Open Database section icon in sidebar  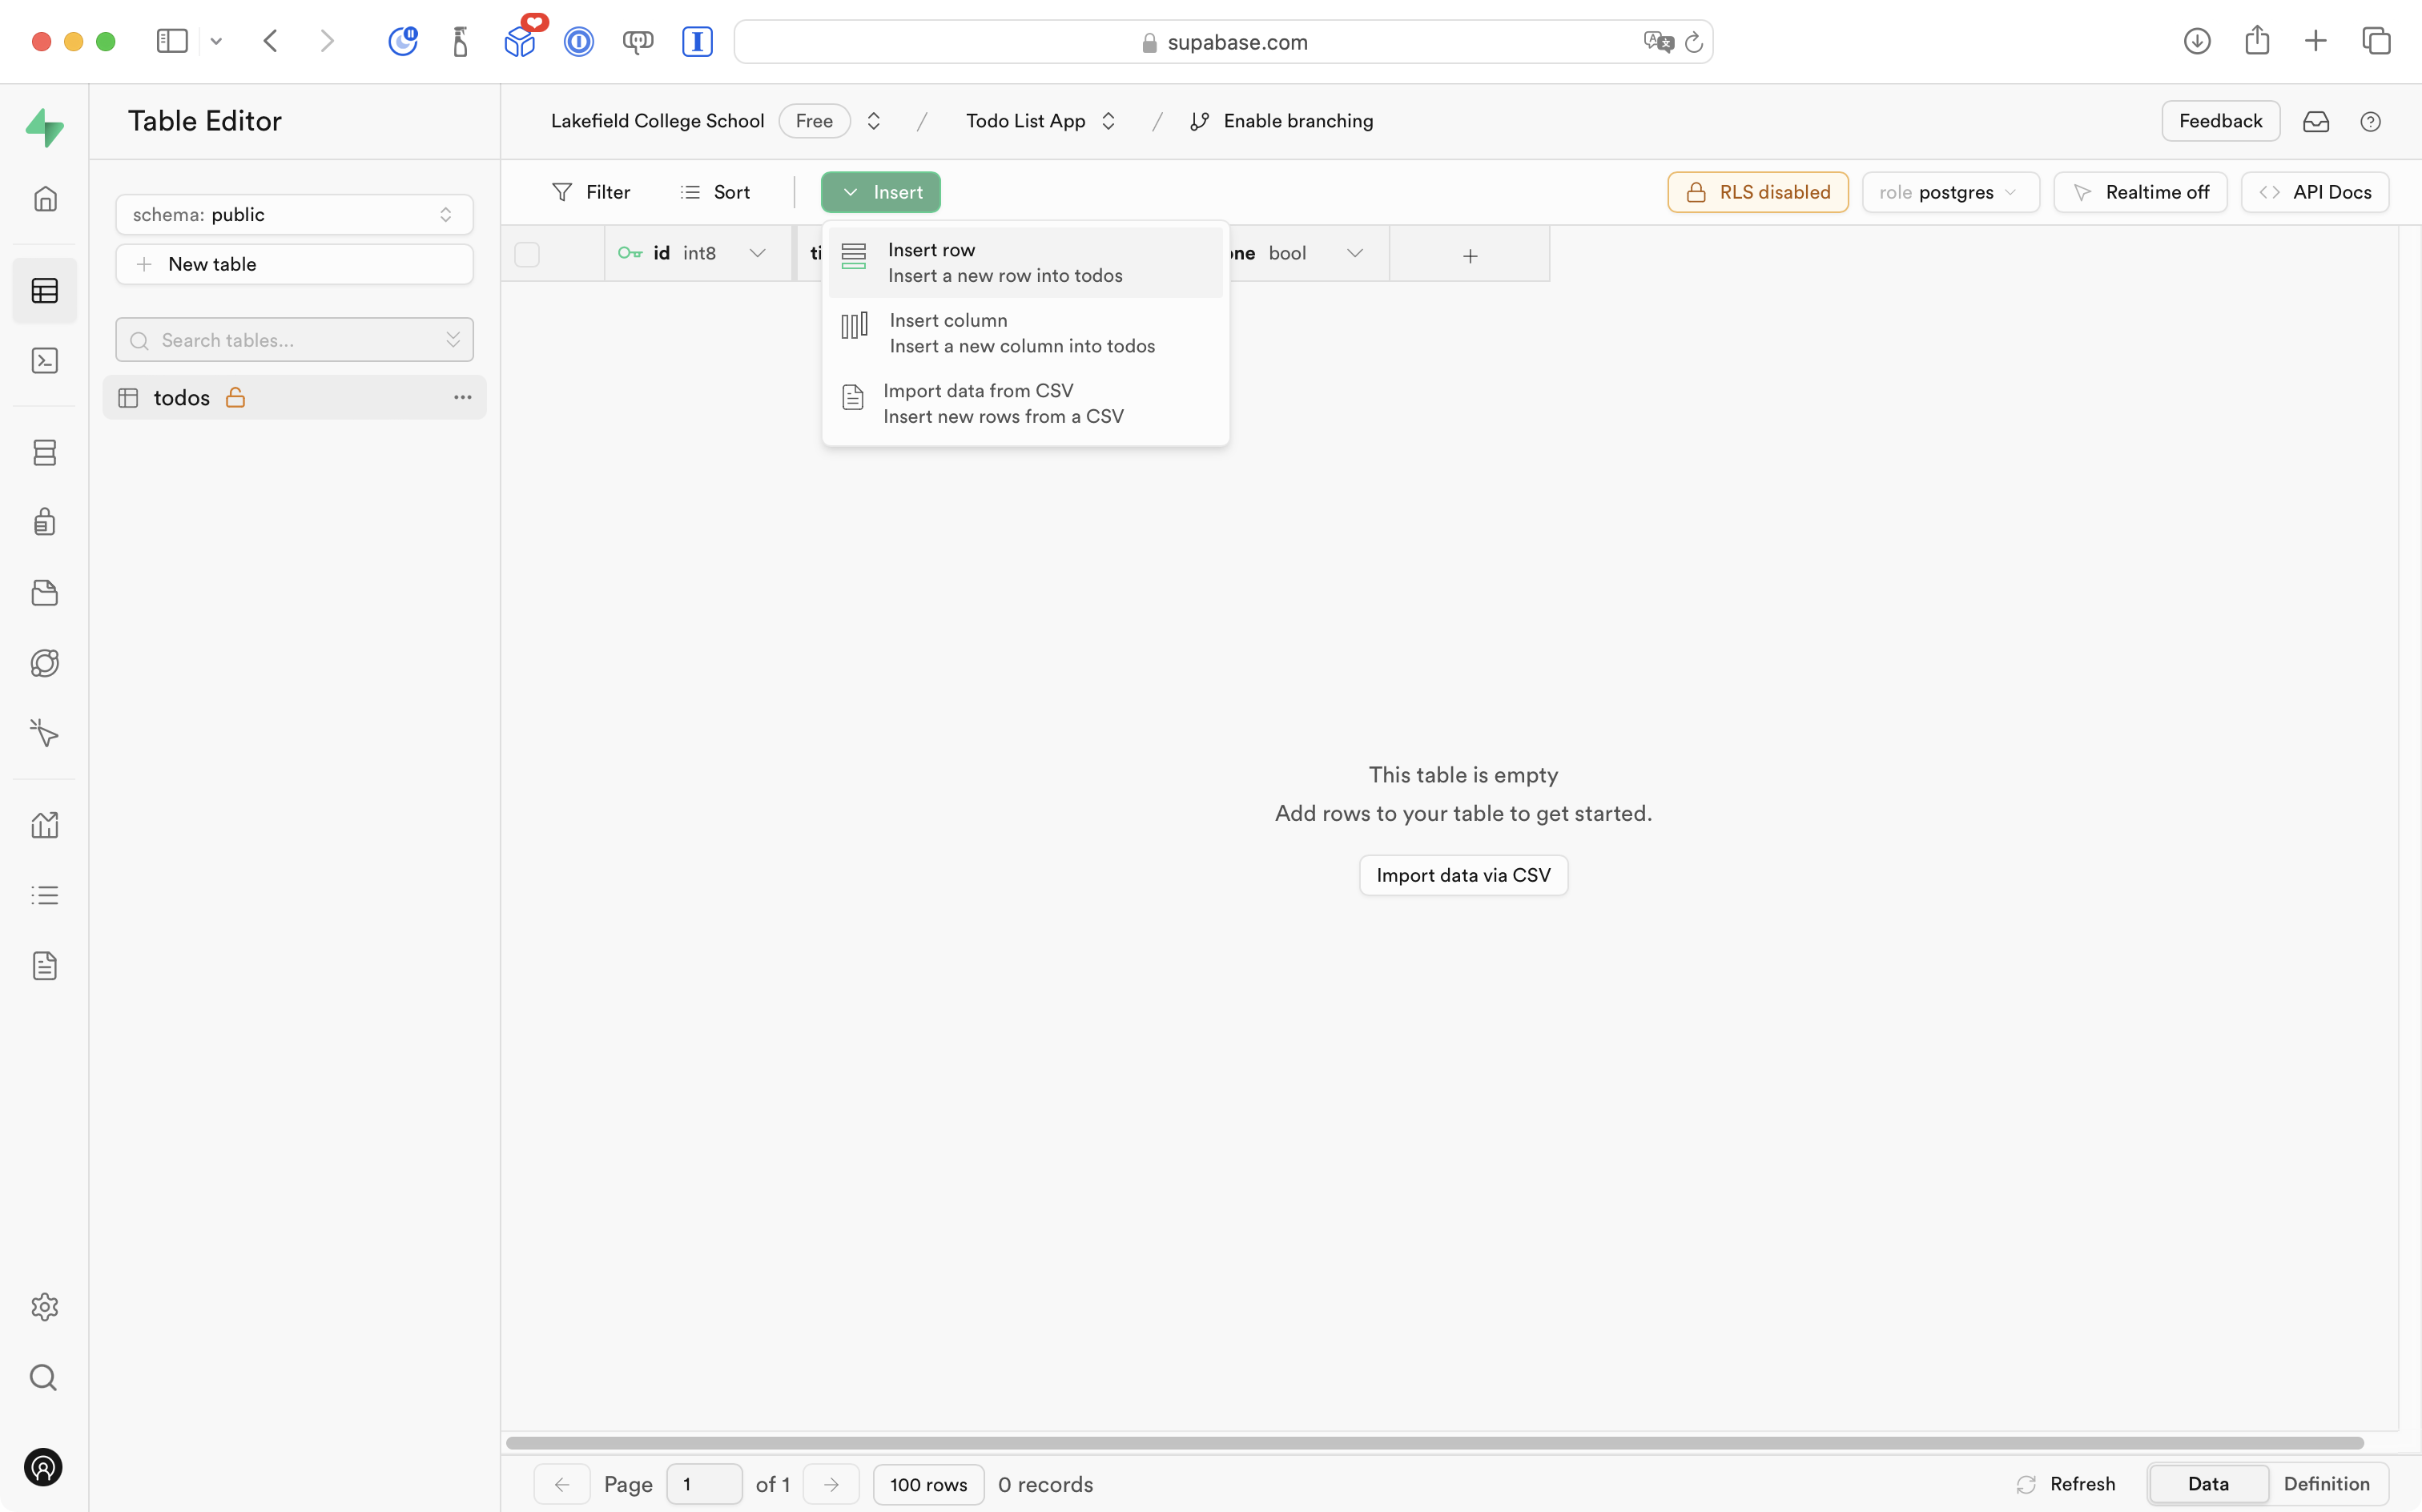tap(45, 453)
